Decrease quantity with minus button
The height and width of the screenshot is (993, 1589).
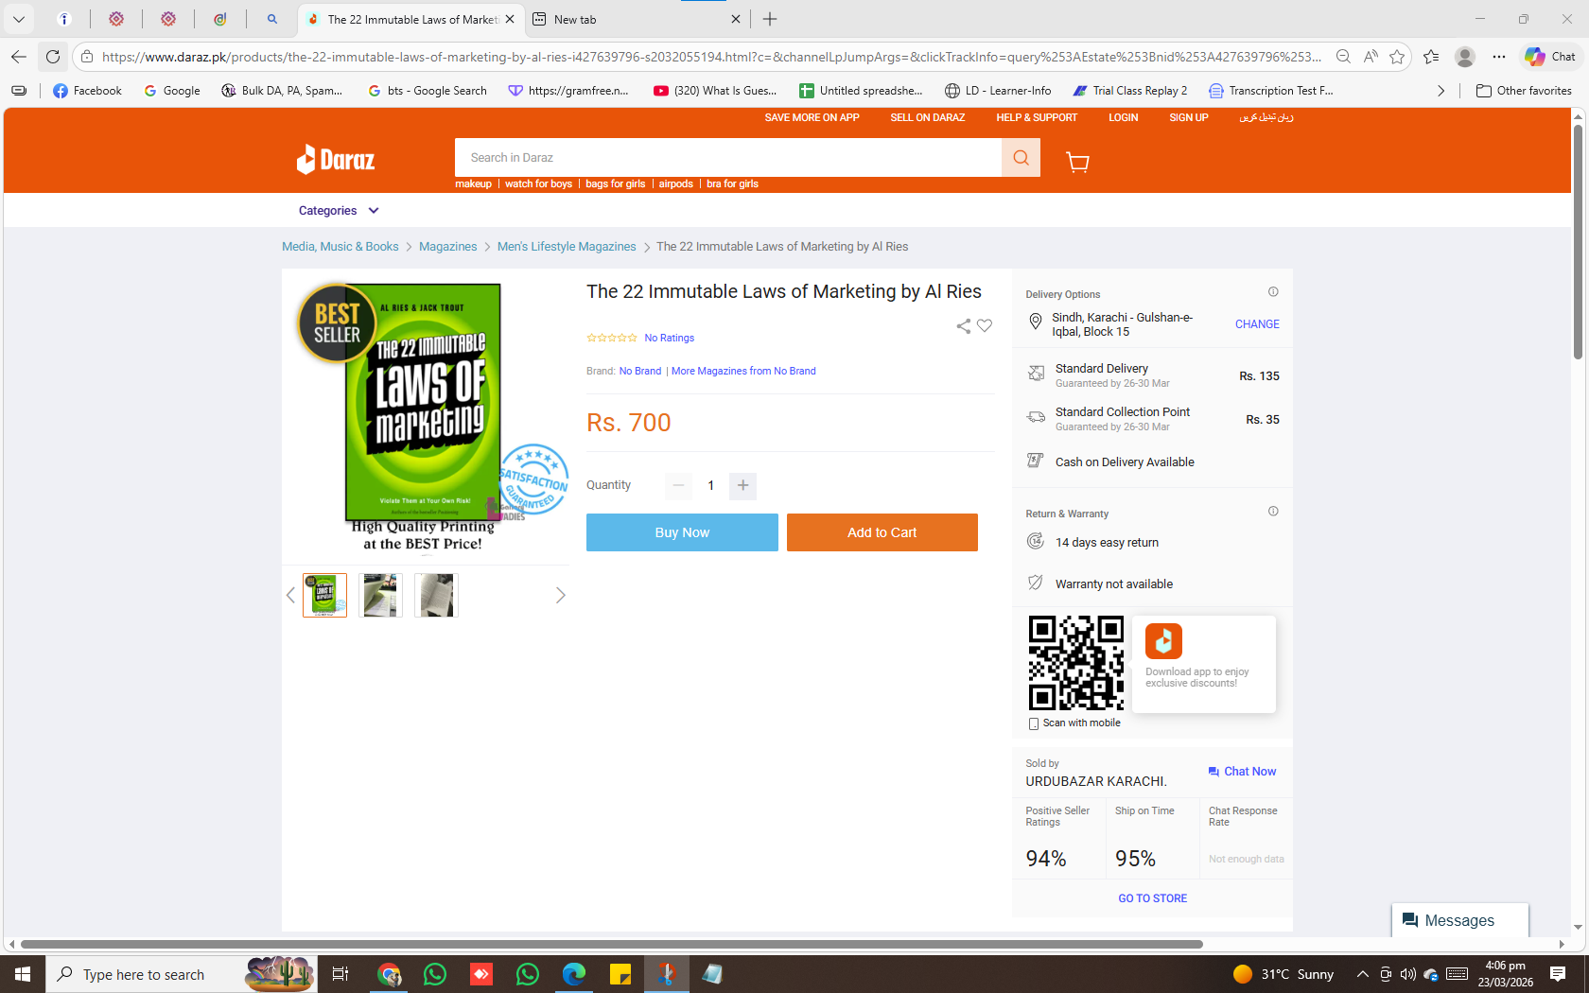point(678,486)
